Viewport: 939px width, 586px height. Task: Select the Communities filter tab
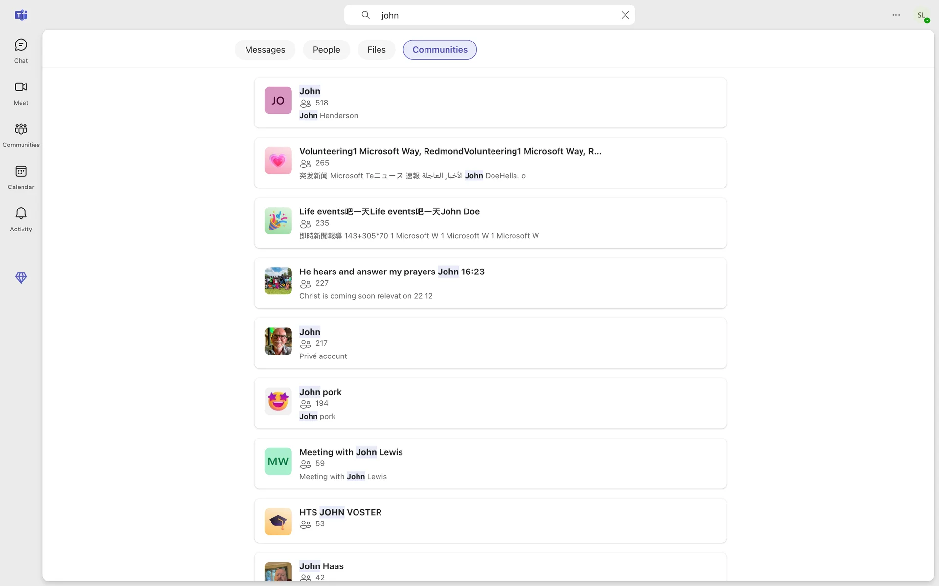tap(440, 50)
